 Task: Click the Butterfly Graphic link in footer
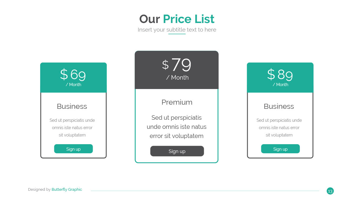[x=67, y=190]
